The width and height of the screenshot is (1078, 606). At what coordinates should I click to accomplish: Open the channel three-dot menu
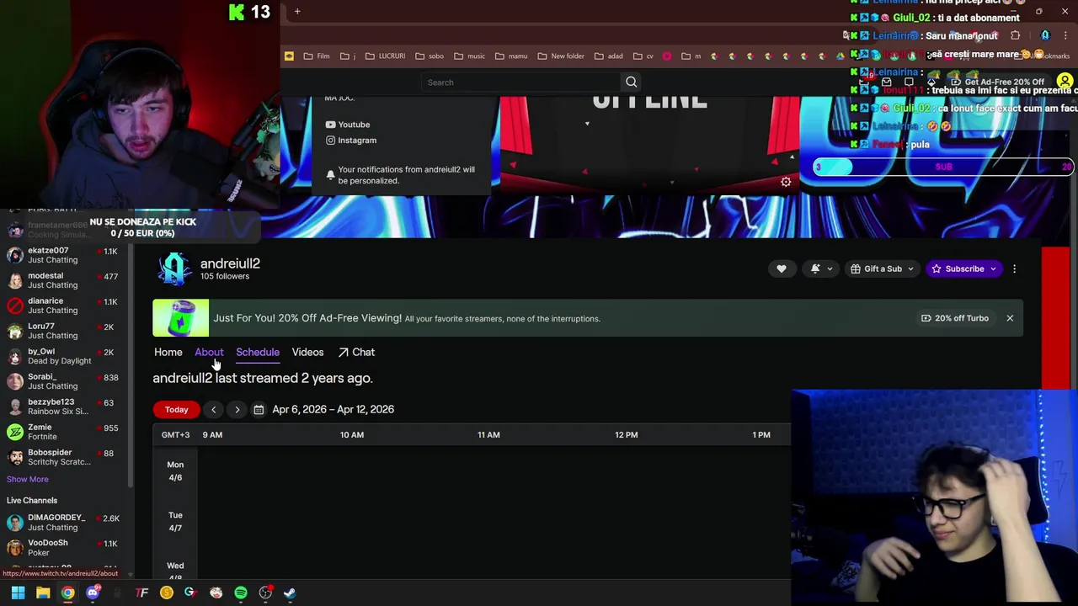click(1014, 268)
